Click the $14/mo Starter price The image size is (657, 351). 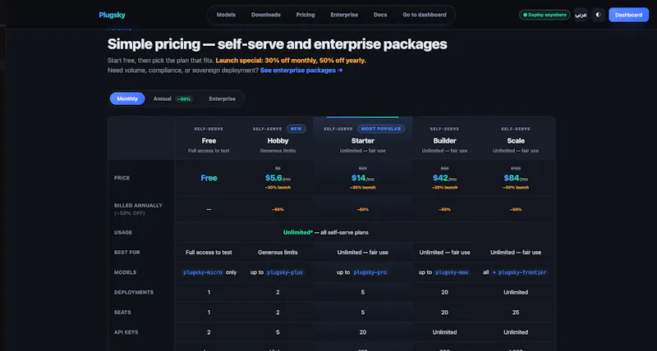[363, 178]
